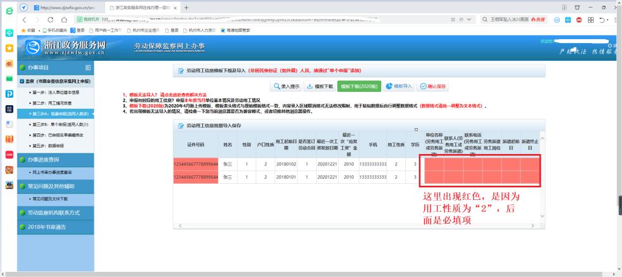Open teal plus icon in sidebar
This screenshot has width=622, height=277.
click(x=9, y=33)
